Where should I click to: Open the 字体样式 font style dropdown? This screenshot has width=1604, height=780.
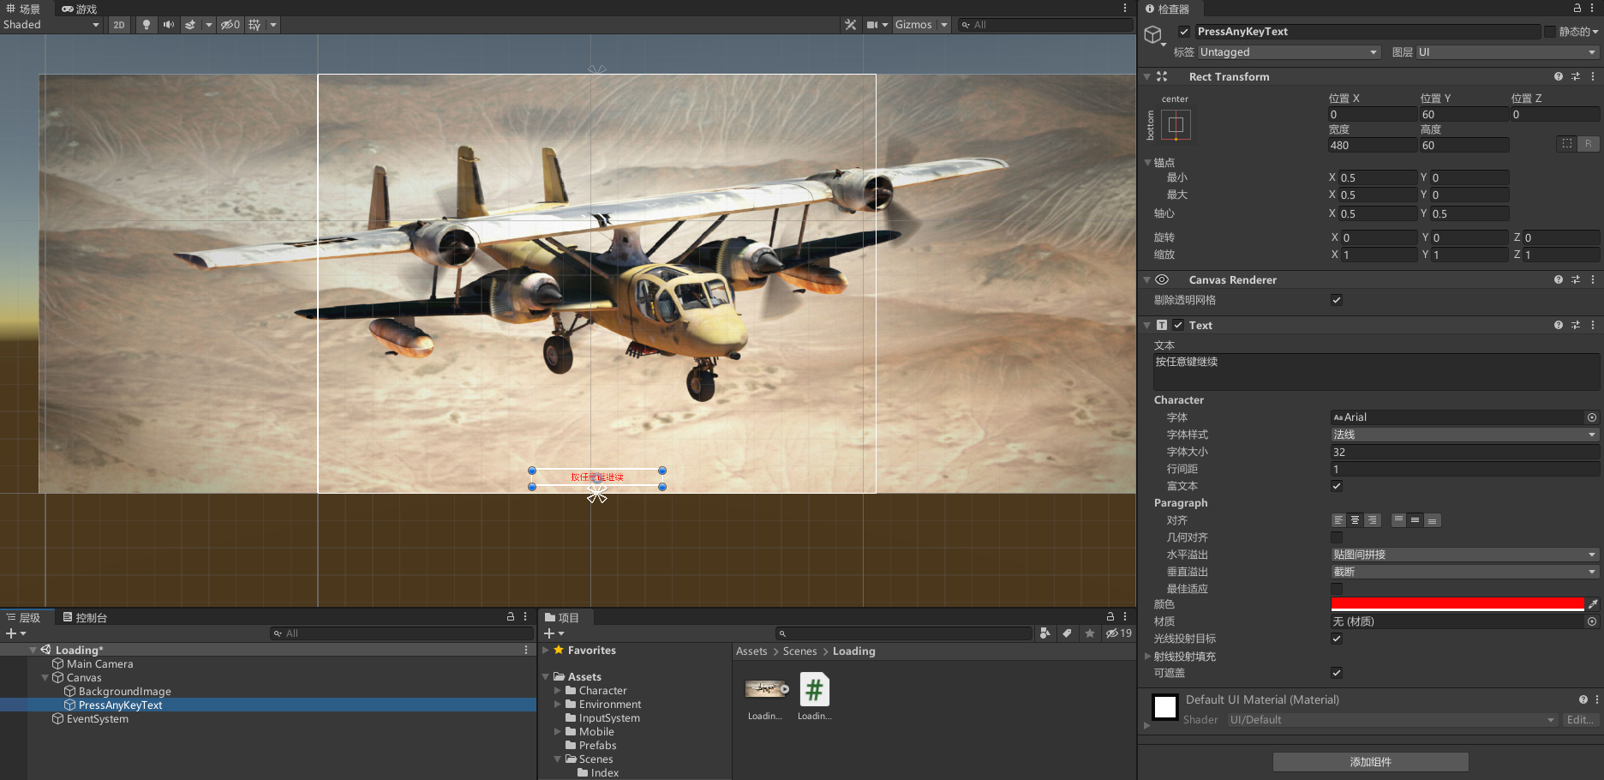tap(1464, 435)
